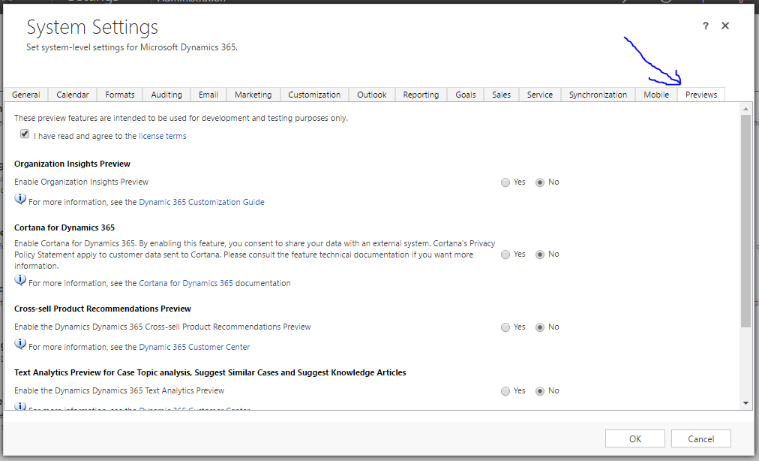
Task: Switch to the General tab
Action: point(26,95)
